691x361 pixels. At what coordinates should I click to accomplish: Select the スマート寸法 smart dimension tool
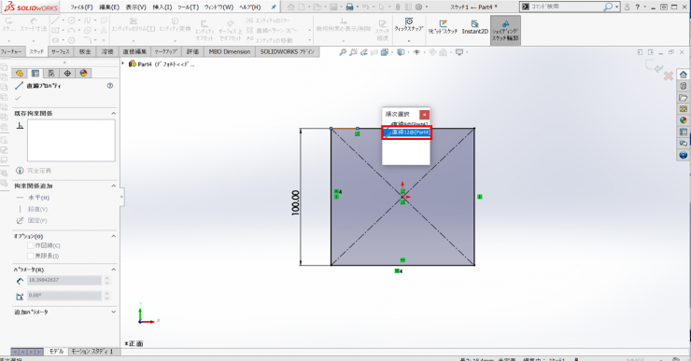34,24
